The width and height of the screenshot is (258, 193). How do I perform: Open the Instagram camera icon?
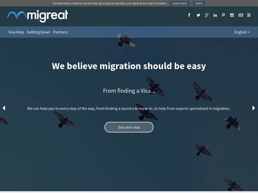pos(232,15)
